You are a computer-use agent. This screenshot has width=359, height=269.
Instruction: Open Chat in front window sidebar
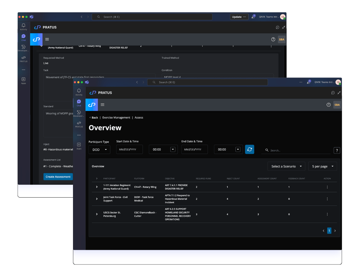(x=79, y=103)
